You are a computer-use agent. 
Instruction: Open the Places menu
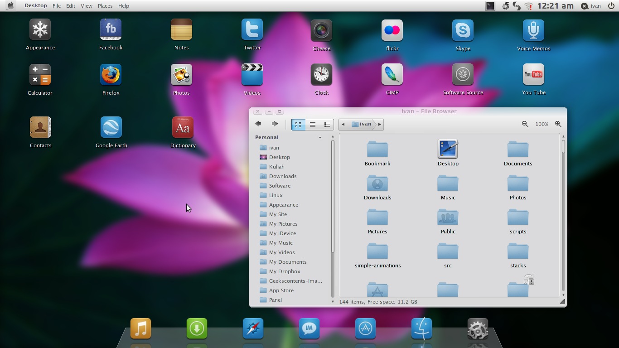tap(105, 6)
